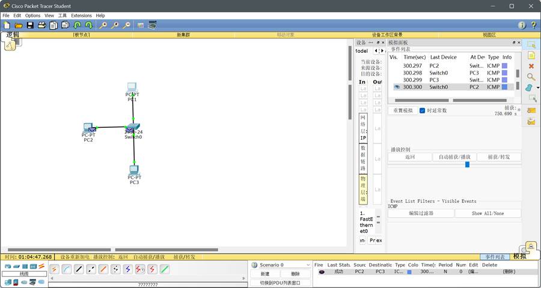The height and width of the screenshot is (288, 541).
Task: Click the green Redo arrow
Action: point(89,25)
